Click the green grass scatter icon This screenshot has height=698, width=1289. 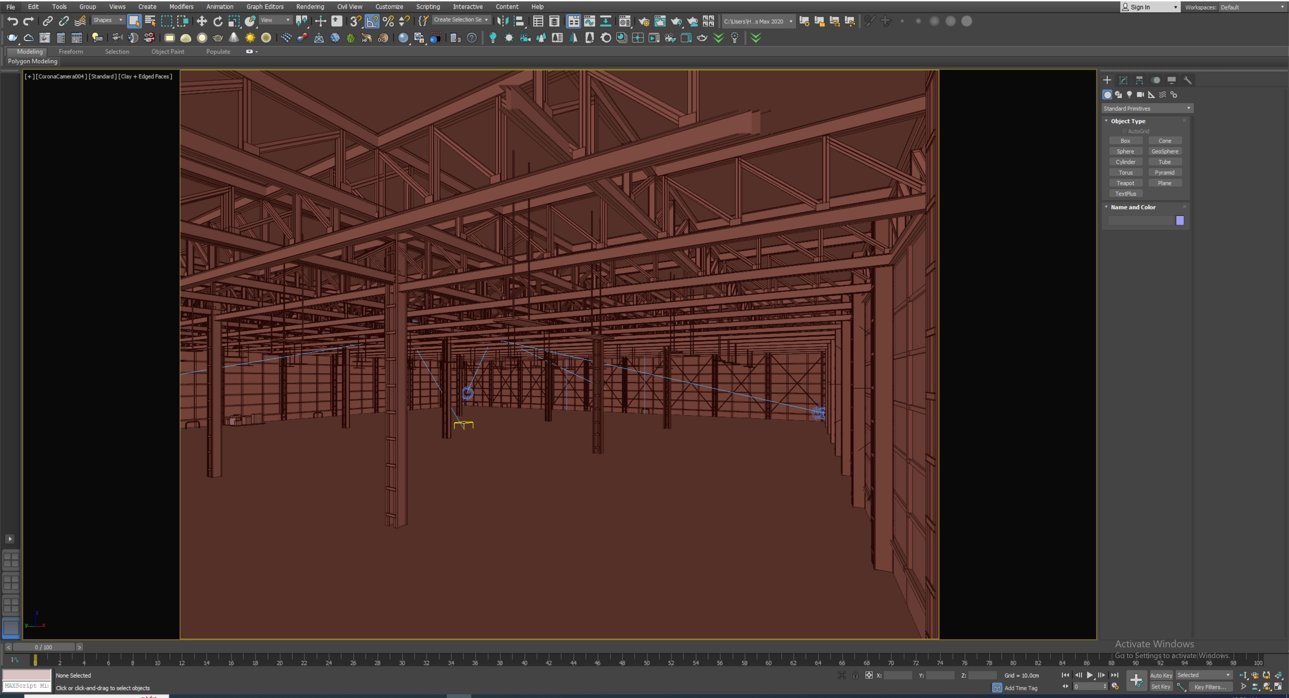pos(351,38)
